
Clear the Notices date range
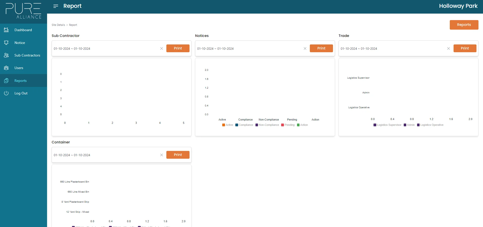point(305,48)
